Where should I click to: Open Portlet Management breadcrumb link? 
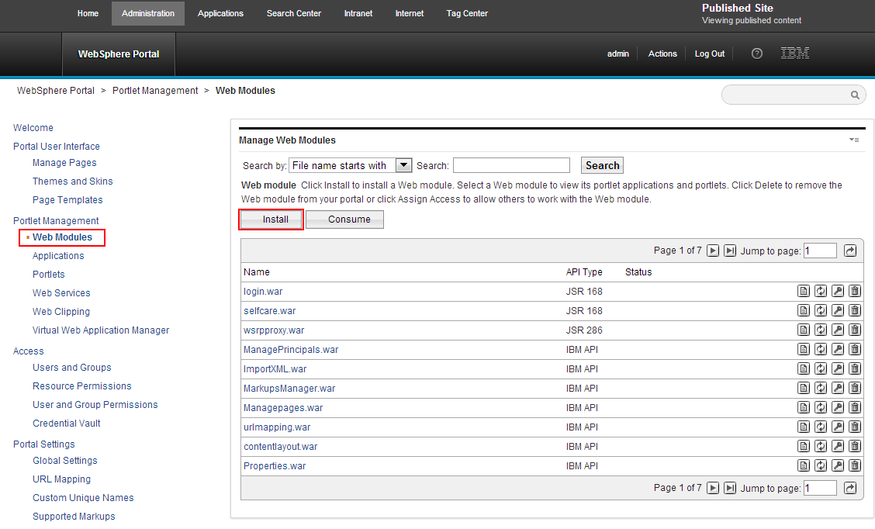pyautogui.click(x=155, y=91)
